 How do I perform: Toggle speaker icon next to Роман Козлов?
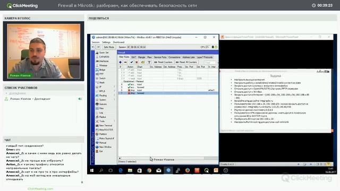point(80,99)
